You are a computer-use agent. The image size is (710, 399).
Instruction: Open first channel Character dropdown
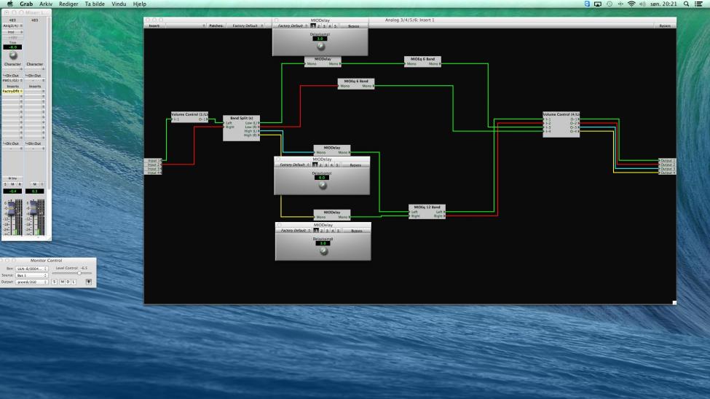click(12, 69)
